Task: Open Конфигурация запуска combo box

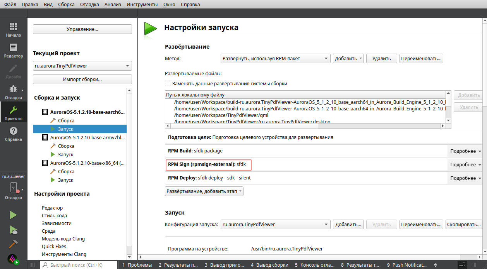Action: (275, 225)
